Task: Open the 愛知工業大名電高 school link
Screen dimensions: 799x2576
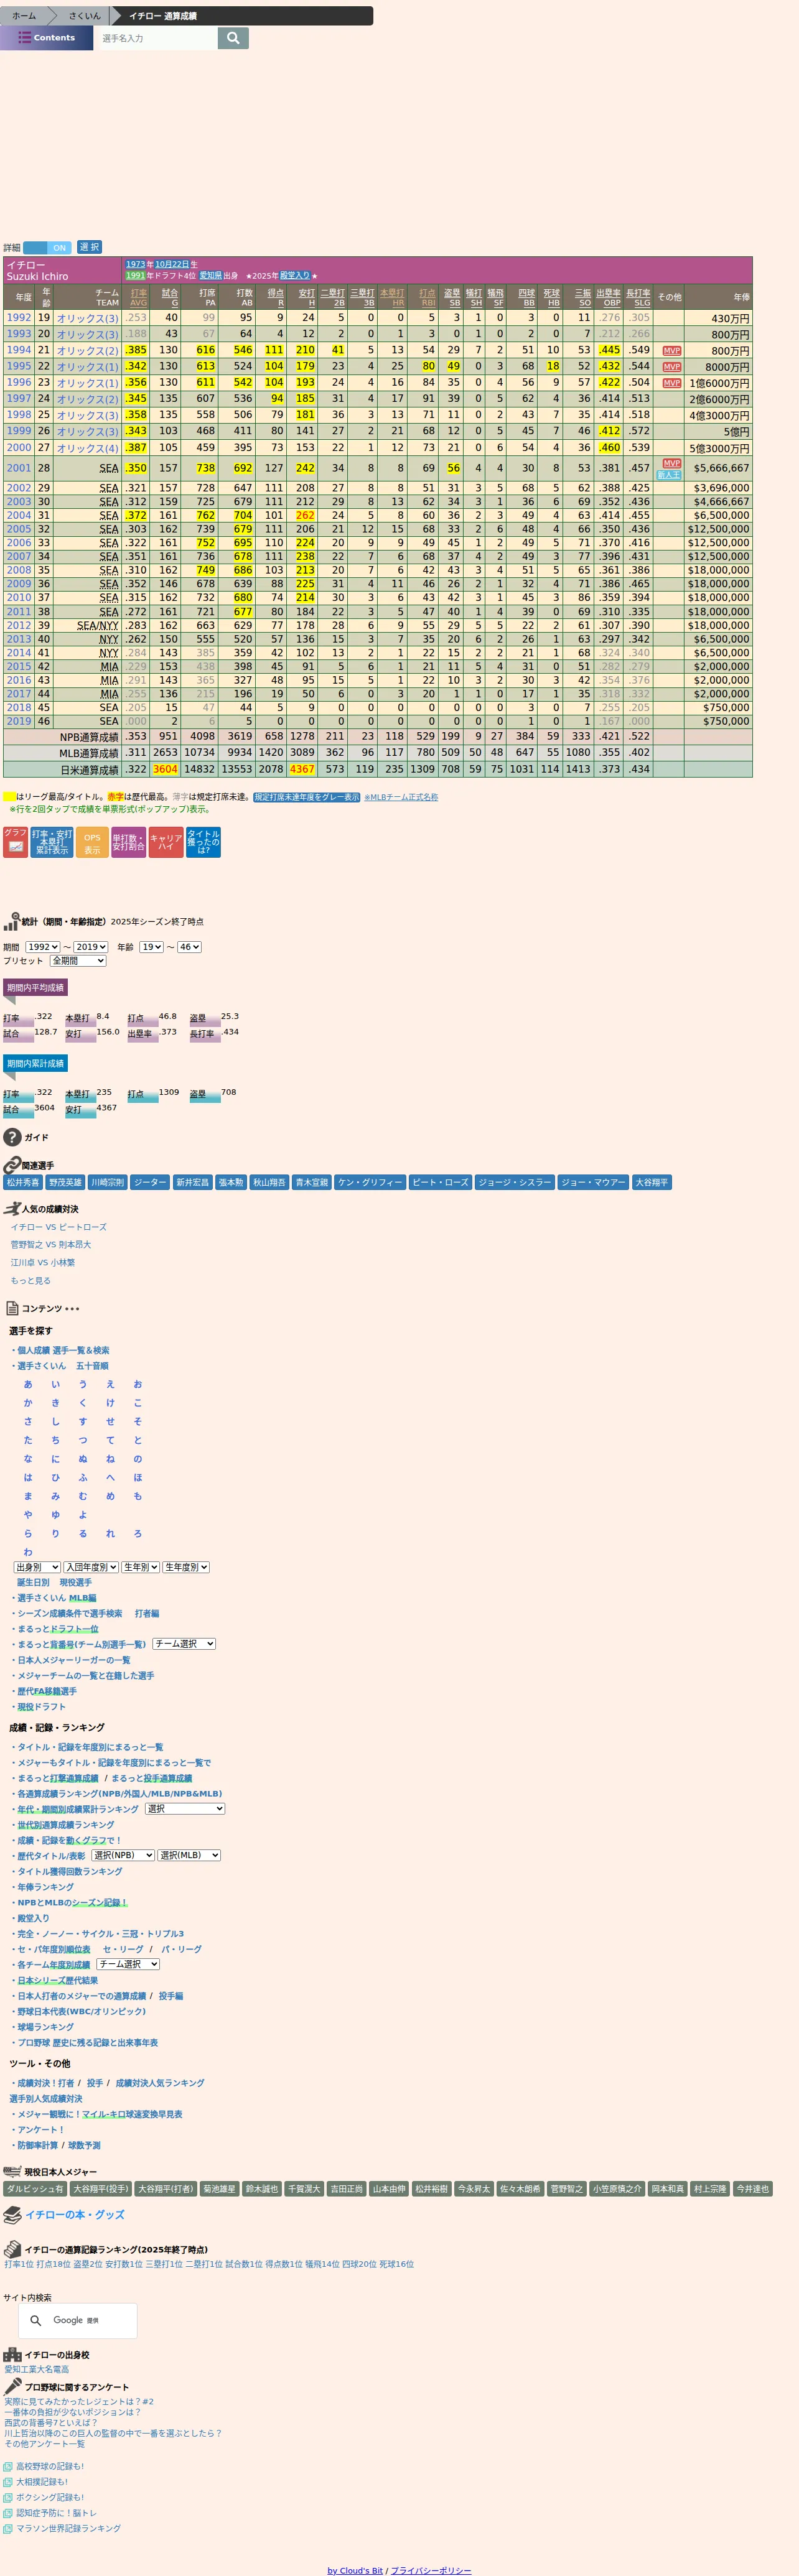Action: tap(37, 2369)
